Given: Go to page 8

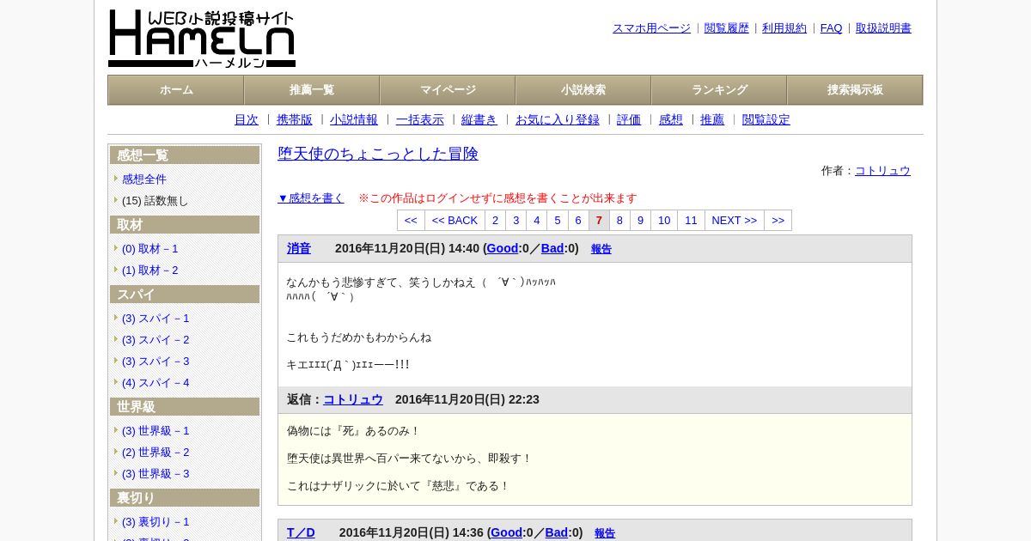Looking at the screenshot, I should coord(619,221).
